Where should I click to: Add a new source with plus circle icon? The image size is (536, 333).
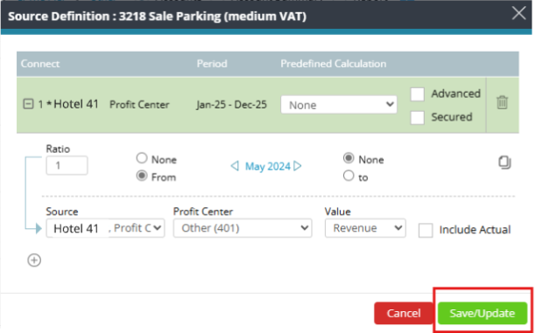(34, 260)
